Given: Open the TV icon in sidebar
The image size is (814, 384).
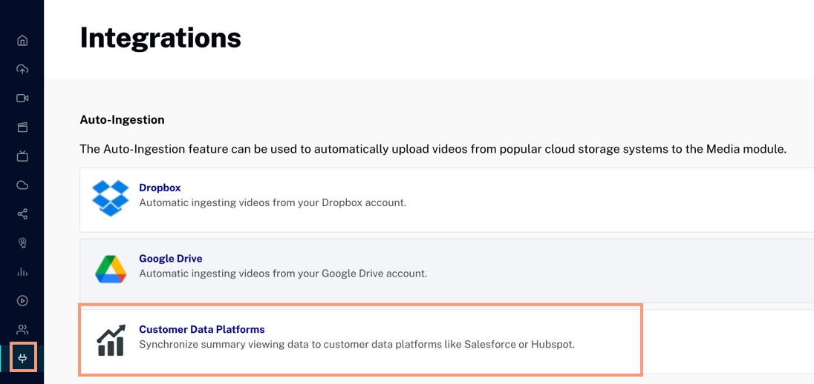Looking at the screenshot, I should (x=22, y=156).
